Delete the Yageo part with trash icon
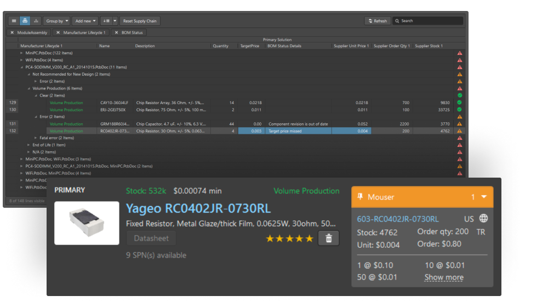Screen dimensions: 548x307 pos(328,238)
